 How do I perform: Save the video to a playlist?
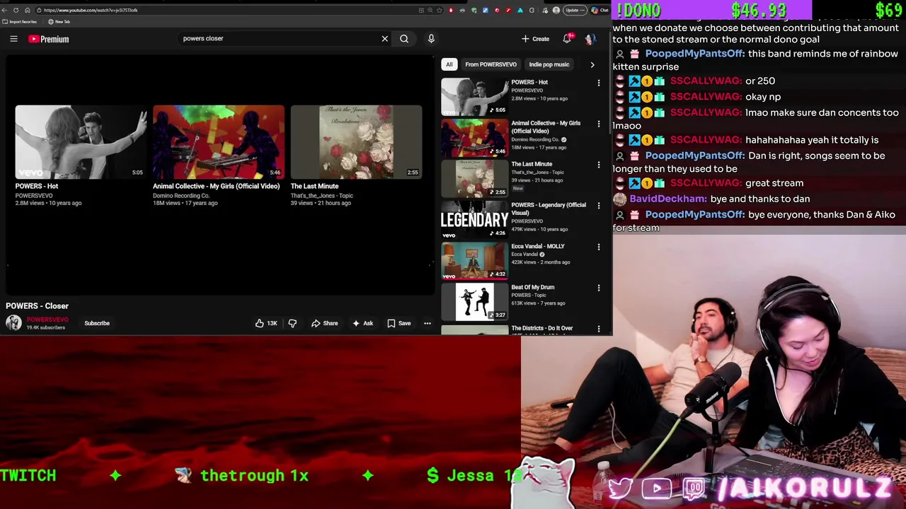point(398,323)
